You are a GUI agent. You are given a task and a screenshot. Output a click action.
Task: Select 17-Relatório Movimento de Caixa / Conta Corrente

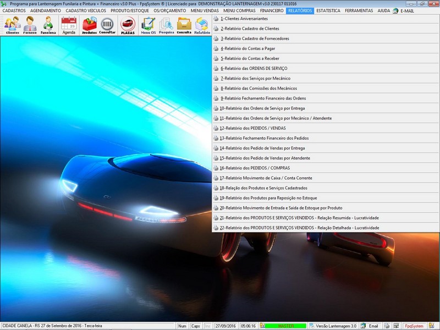(x=265, y=178)
